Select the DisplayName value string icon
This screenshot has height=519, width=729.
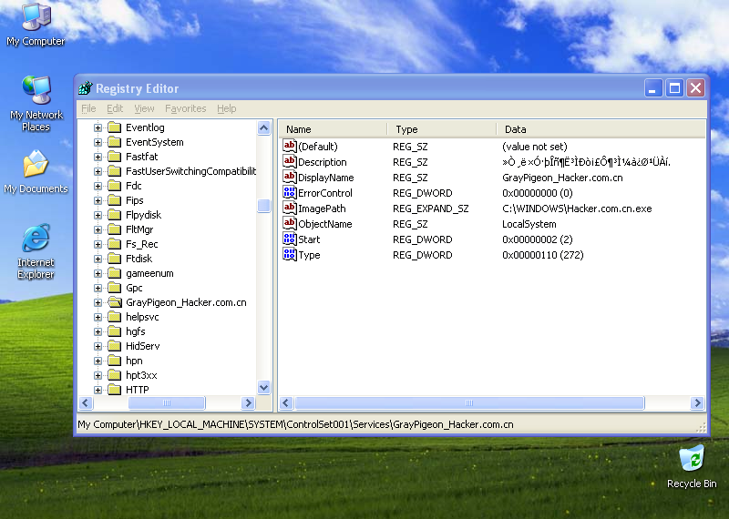[289, 177]
